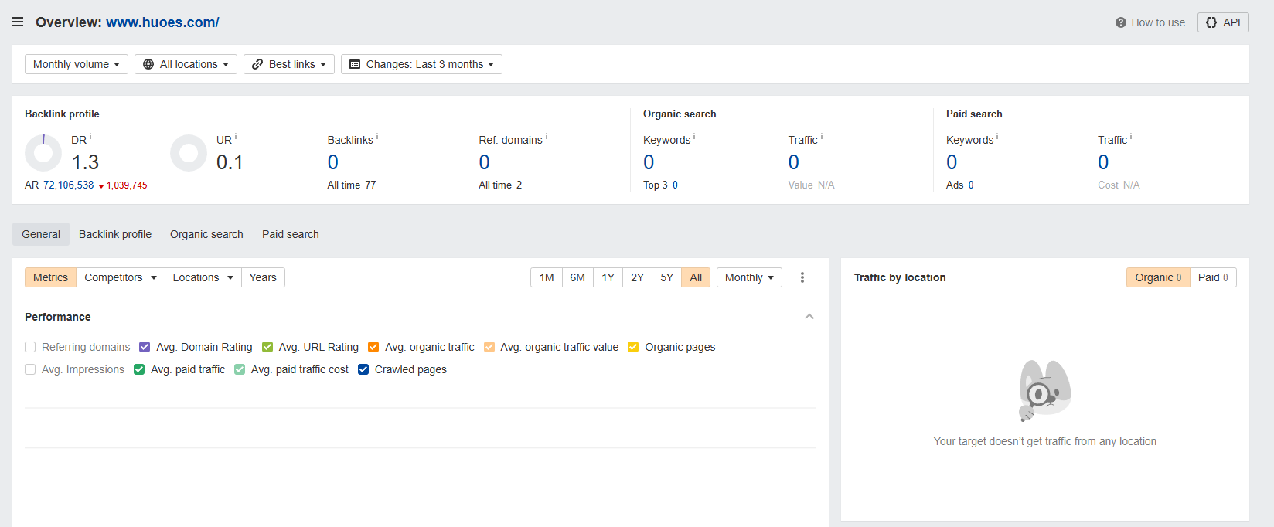Click the red AR decrease arrow
The height and width of the screenshot is (527, 1274).
(101, 186)
